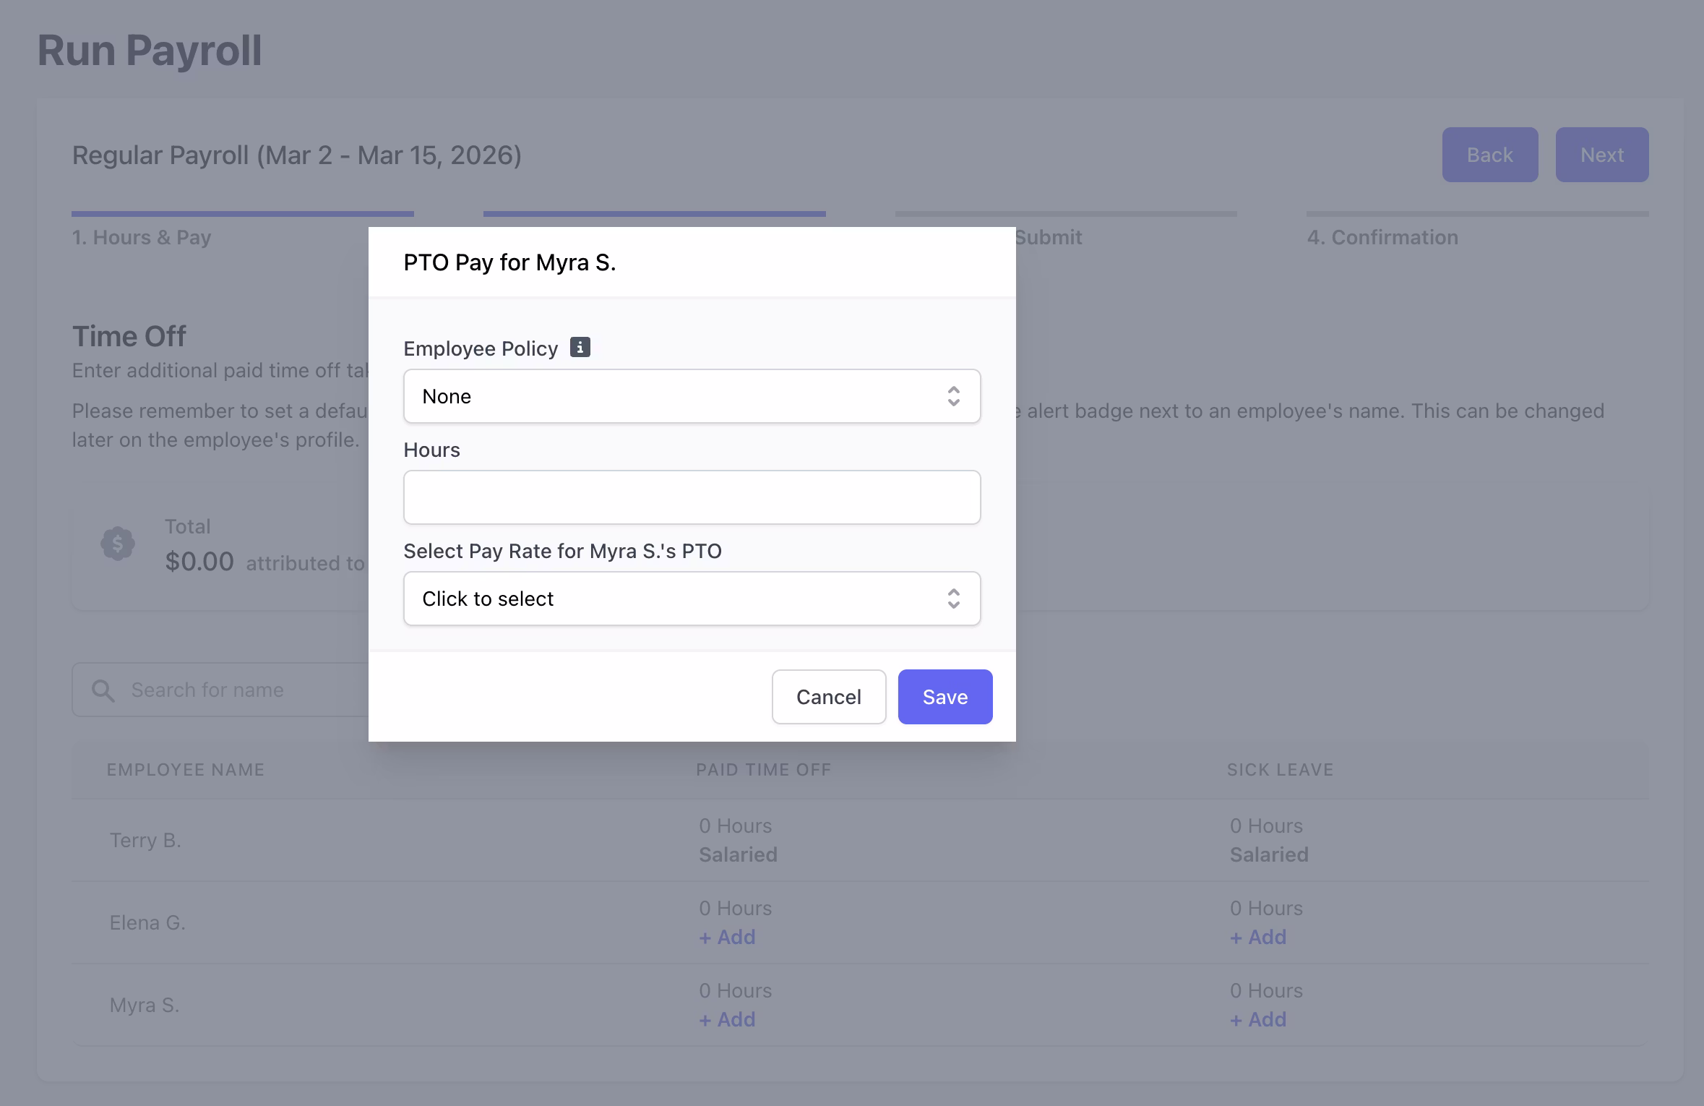Click the Employee Policy dropdown arrows

pos(953,396)
